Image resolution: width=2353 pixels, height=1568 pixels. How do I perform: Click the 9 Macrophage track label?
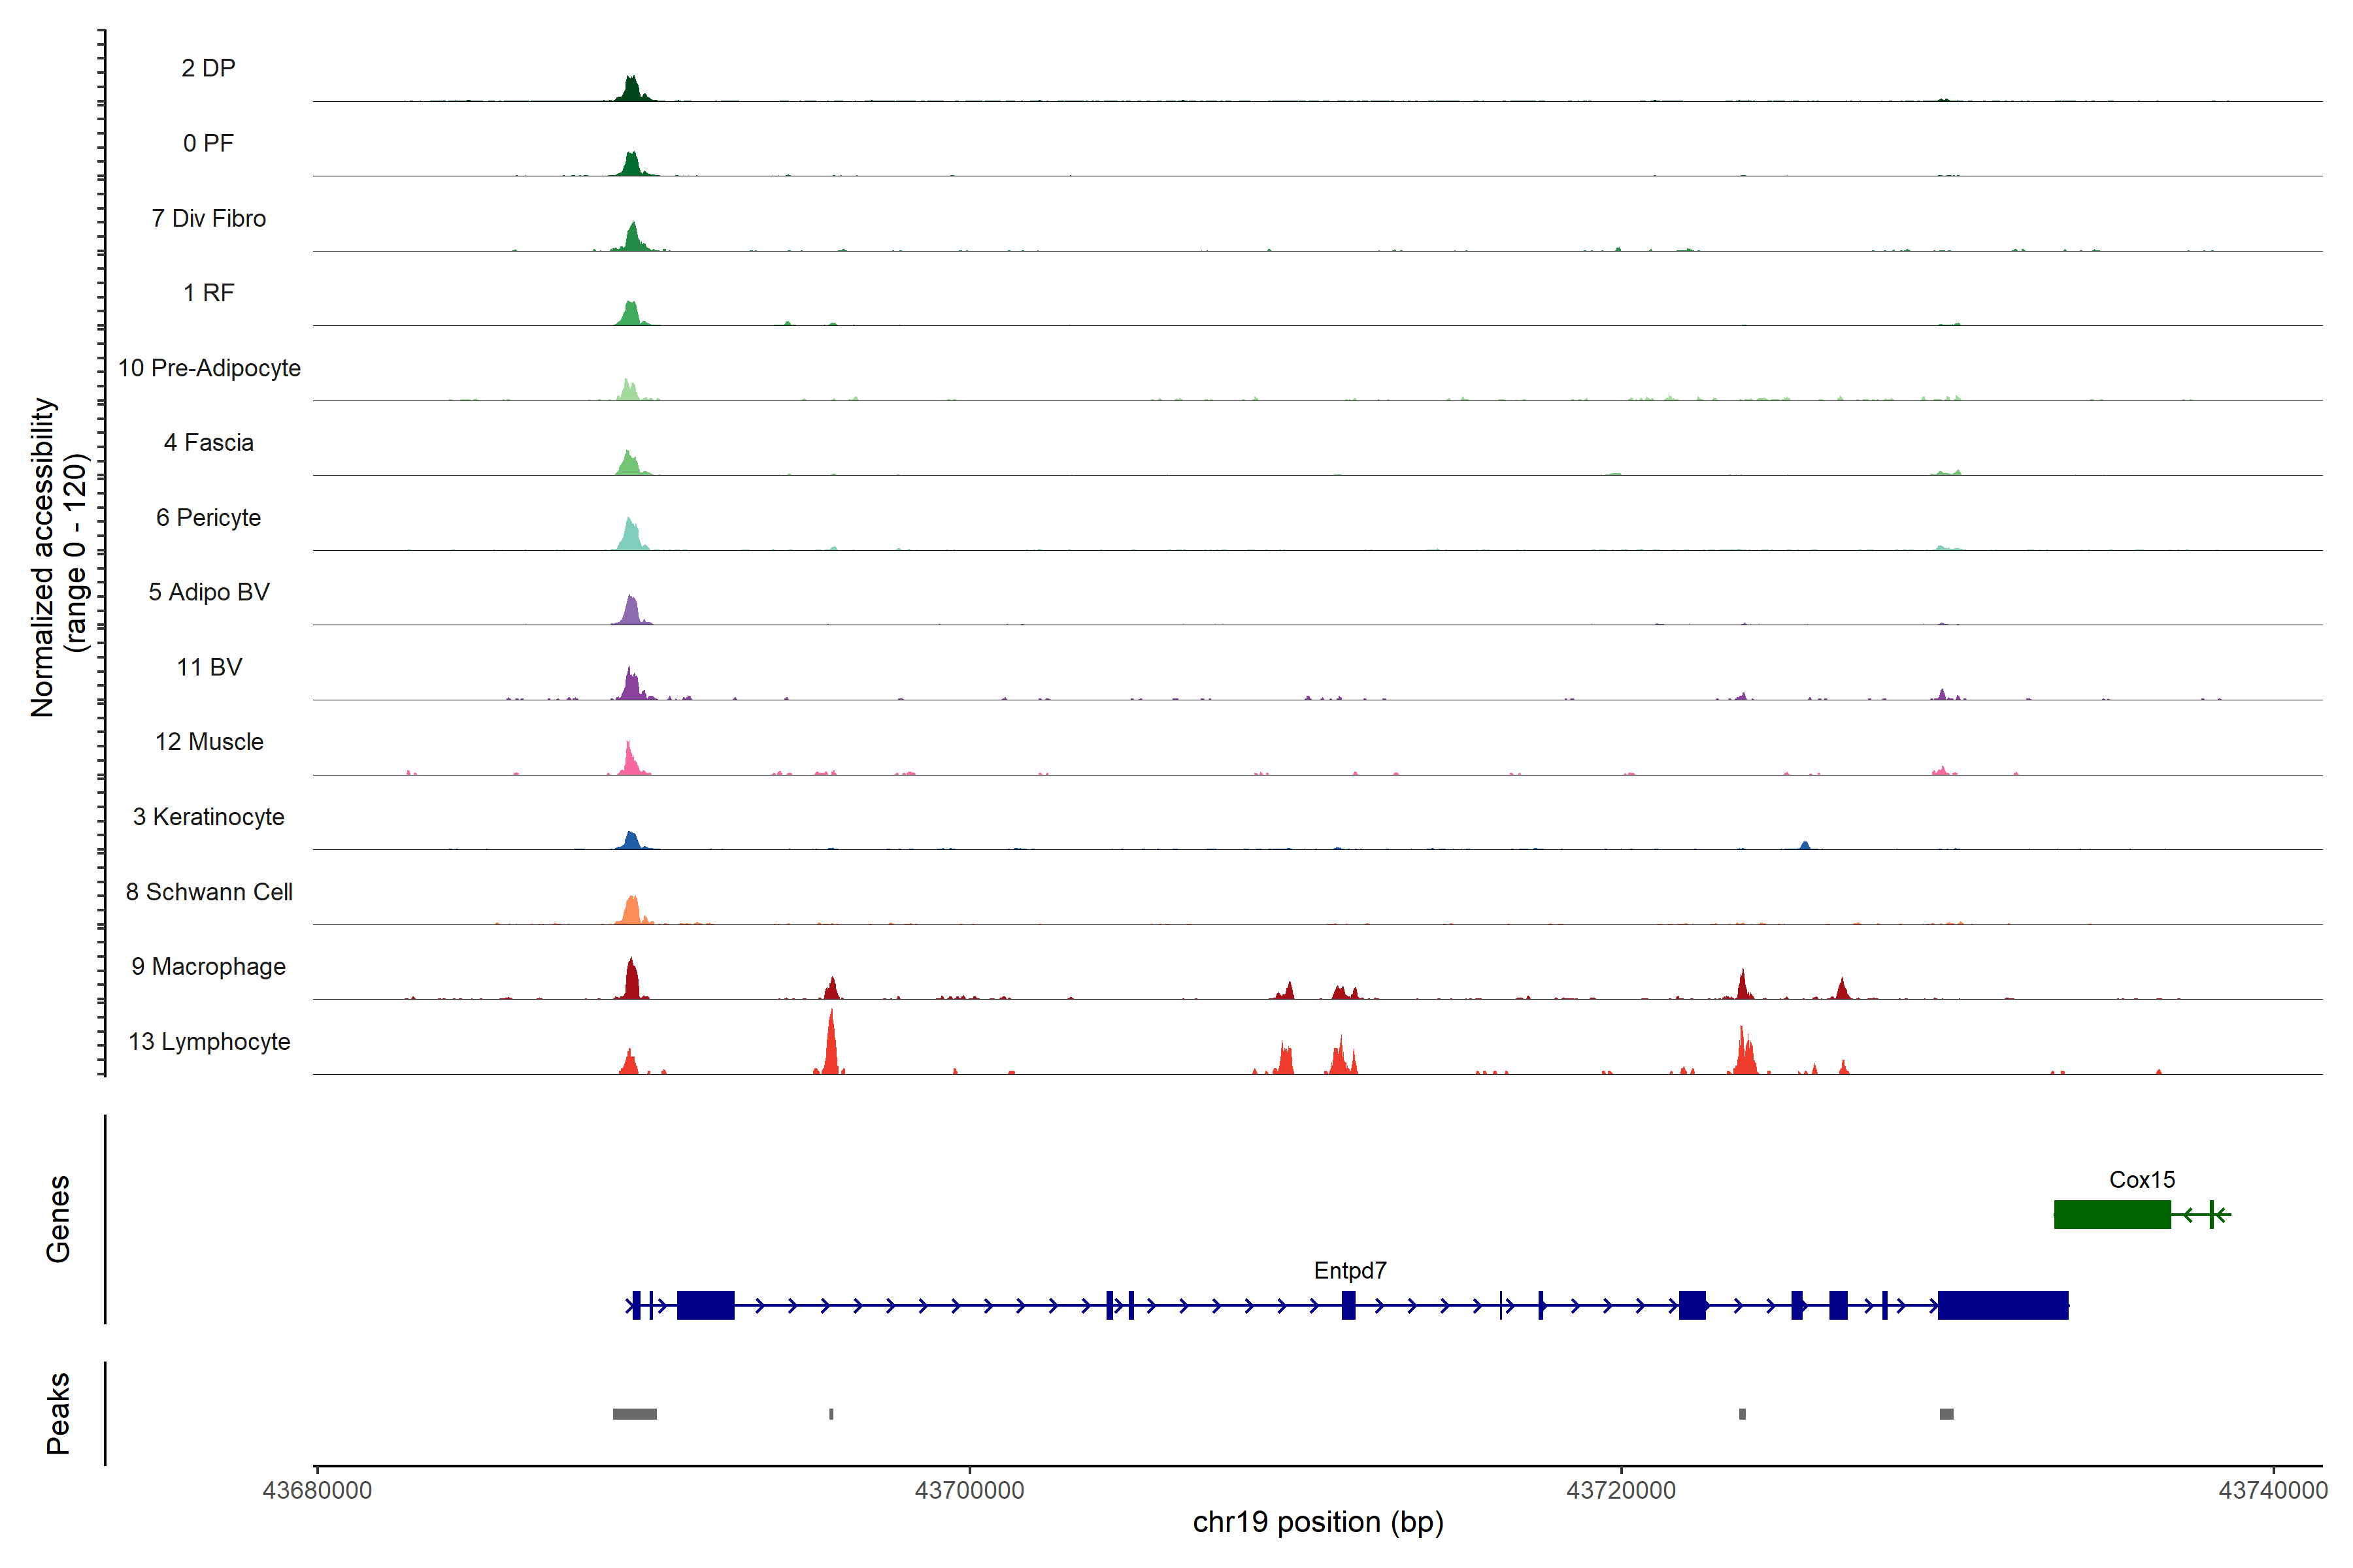(x=208, y=966)
